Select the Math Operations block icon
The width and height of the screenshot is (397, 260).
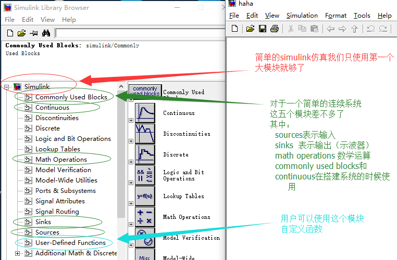145,217
